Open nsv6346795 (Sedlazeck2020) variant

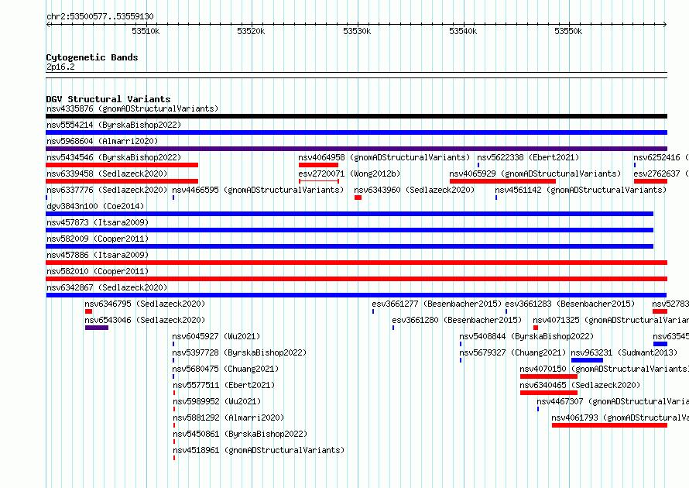pyautogui.click(x=145, y=304)
